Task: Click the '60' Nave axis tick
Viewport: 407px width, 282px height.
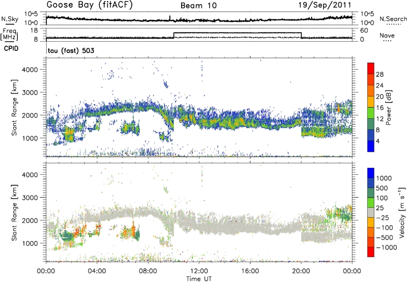Action: coord(364,31)
